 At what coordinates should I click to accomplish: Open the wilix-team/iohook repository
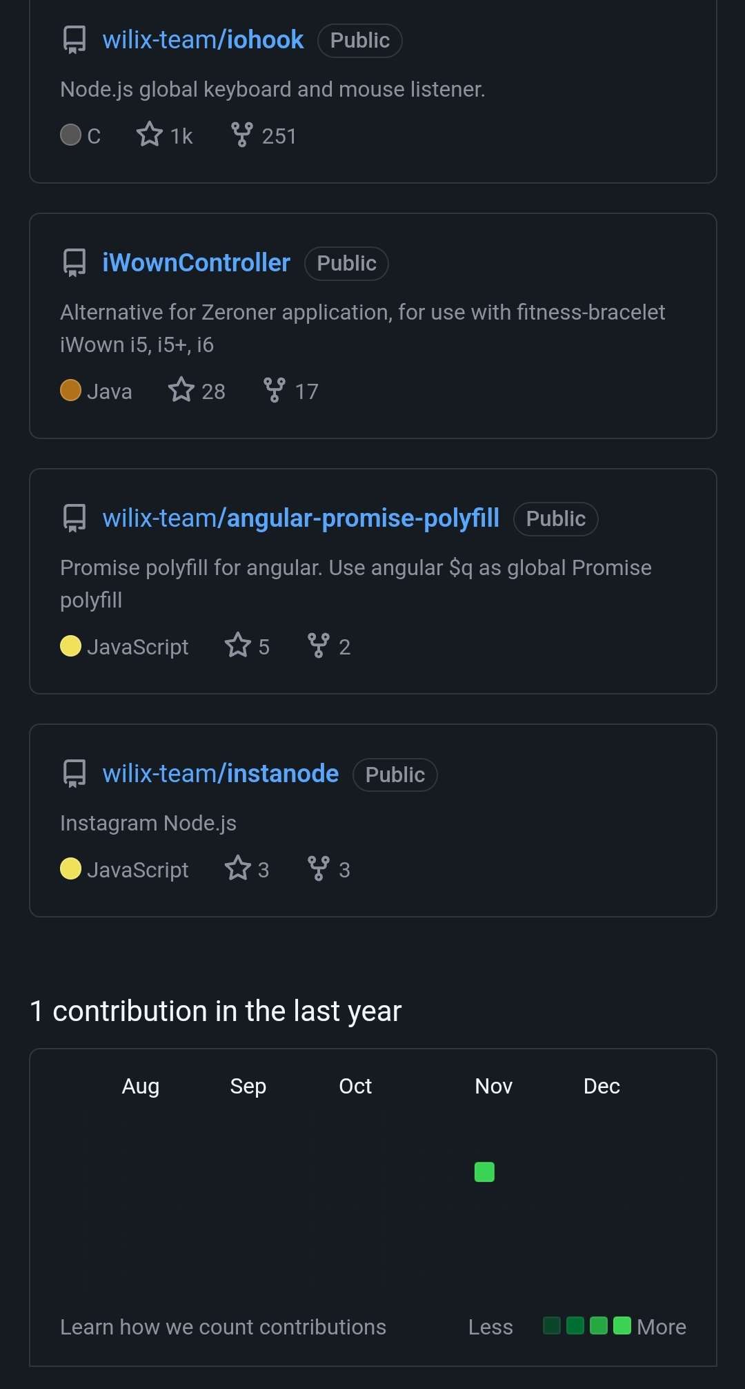[x=203, y=40]
